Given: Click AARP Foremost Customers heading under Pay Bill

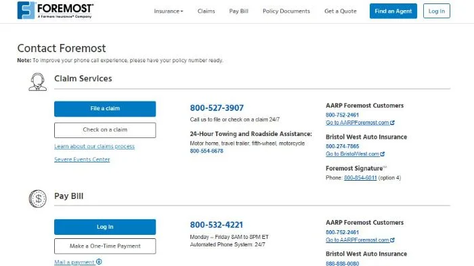Looking at the screenshot, I should tap(364, 223).
